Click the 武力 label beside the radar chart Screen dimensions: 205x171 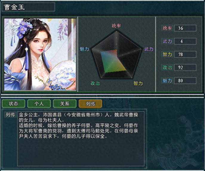point(149,49)
